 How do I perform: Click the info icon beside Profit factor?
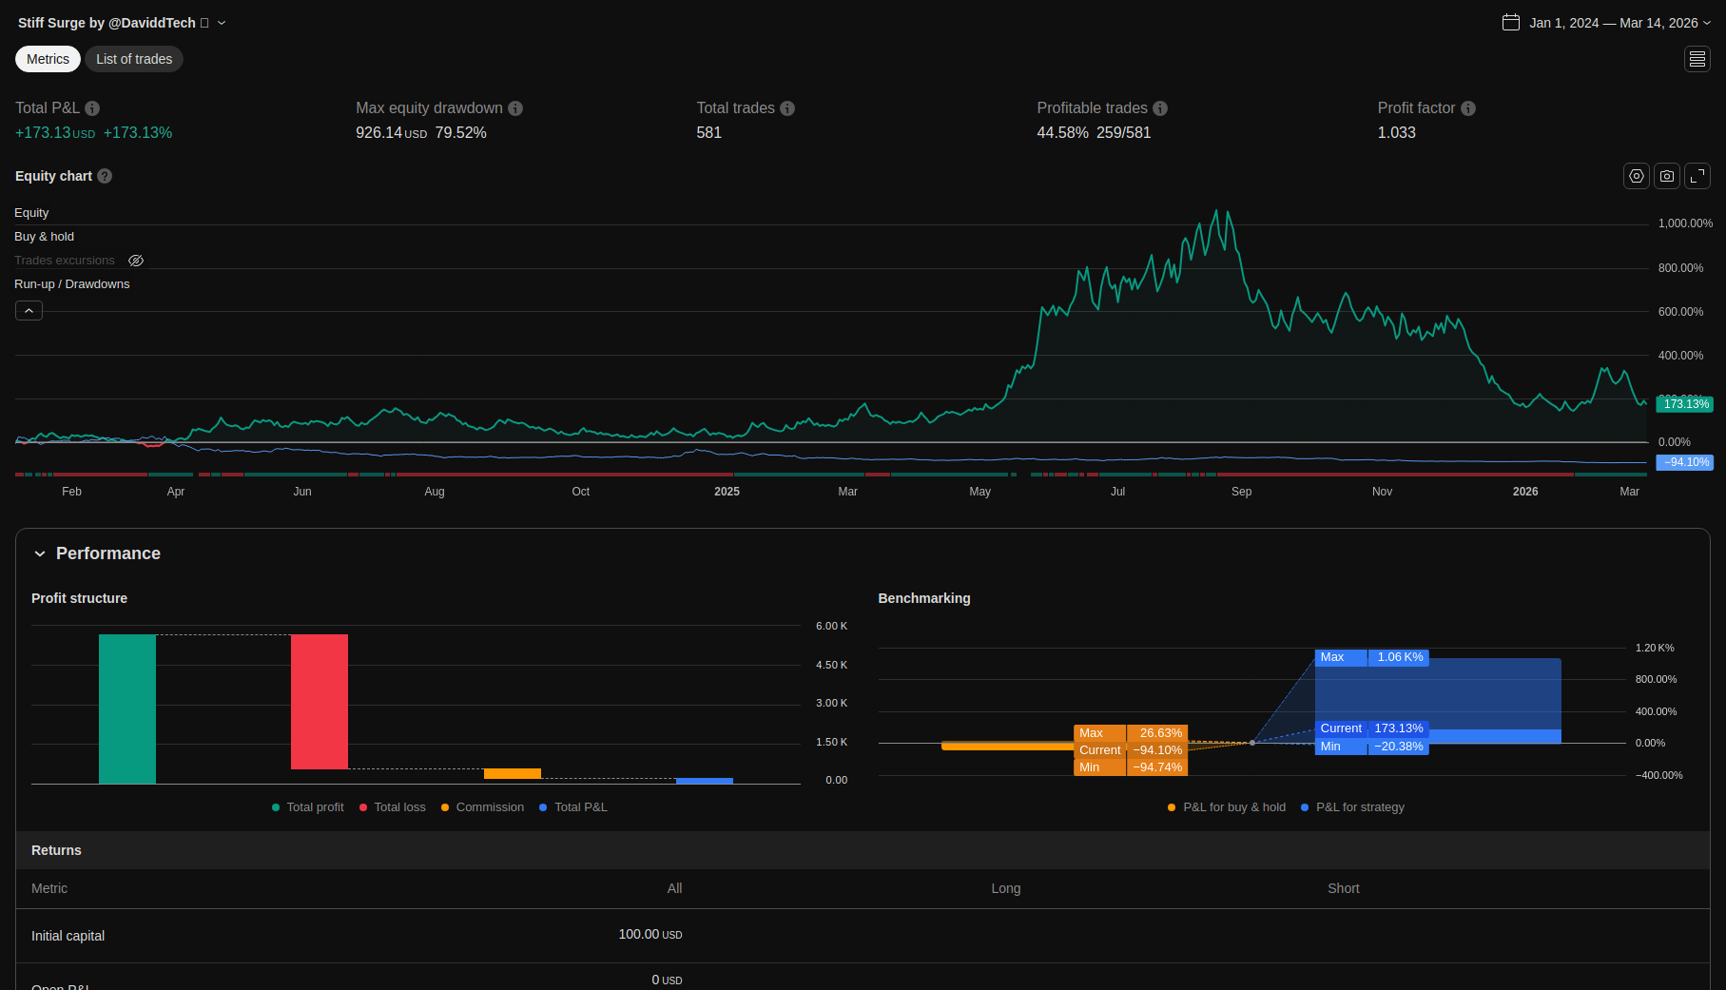point(1467,108)
